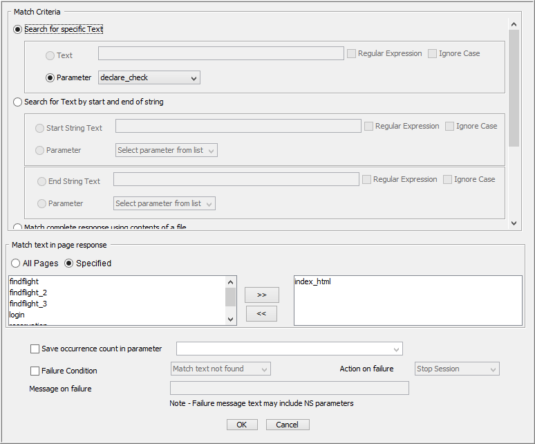Screen dimensions: 535x444
Task: Select the login page entry
Action: [17, 315]
